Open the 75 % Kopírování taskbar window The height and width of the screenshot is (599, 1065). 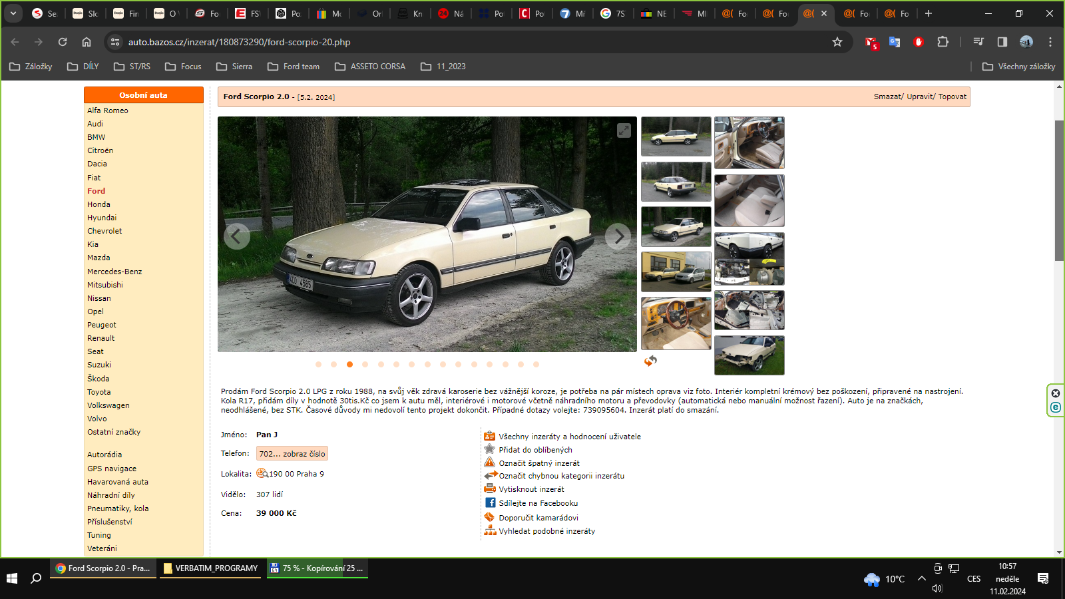318,568
